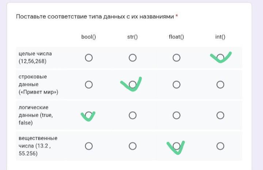Select str() for вещественные числа row
The height and width of the screenshot is (170, 263).
point(133,146)
